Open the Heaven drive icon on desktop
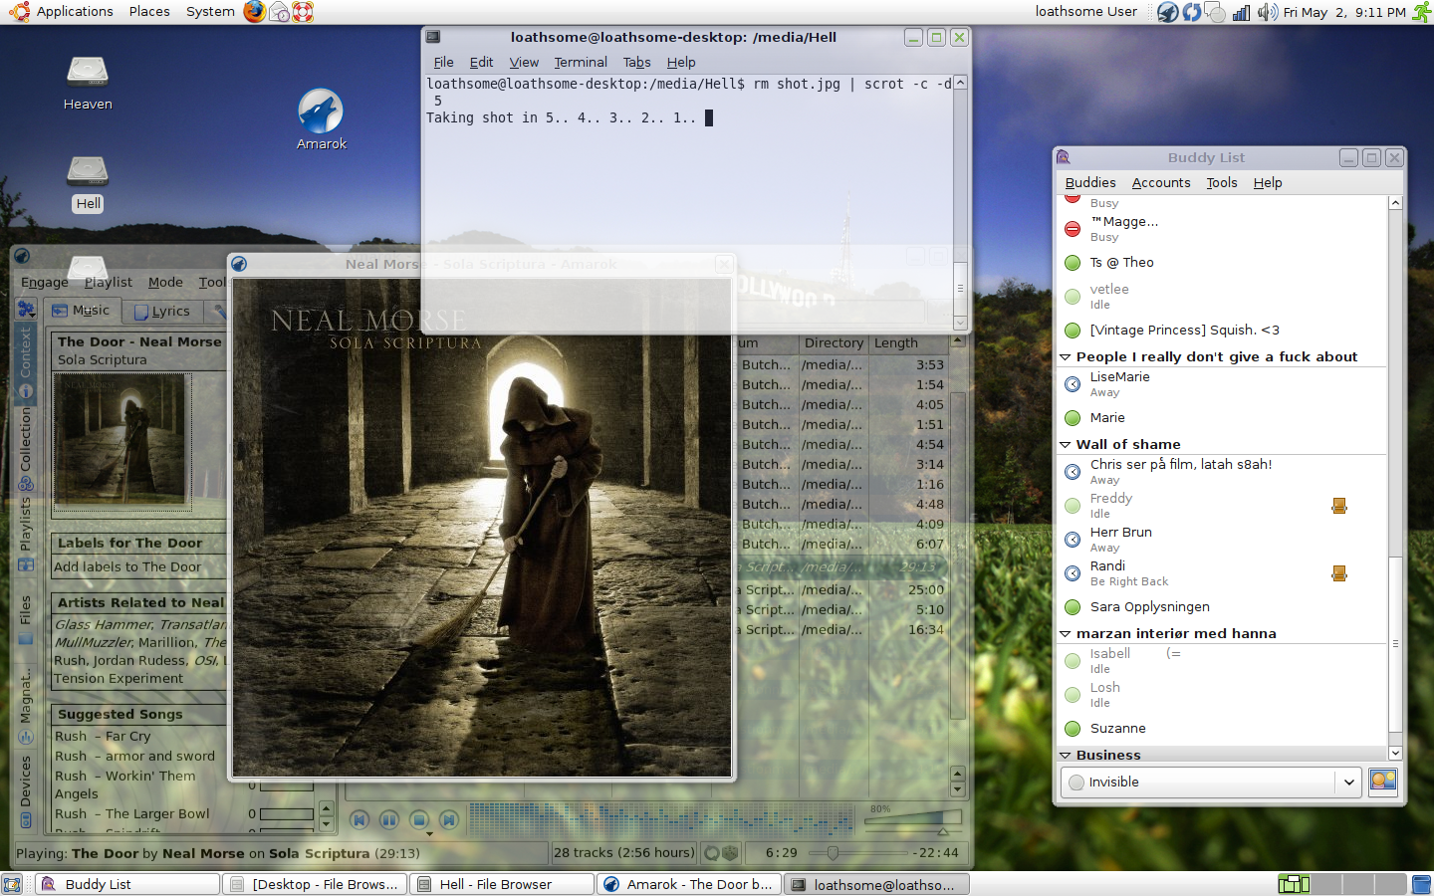1434x896 pixels. tap(88, 72)
